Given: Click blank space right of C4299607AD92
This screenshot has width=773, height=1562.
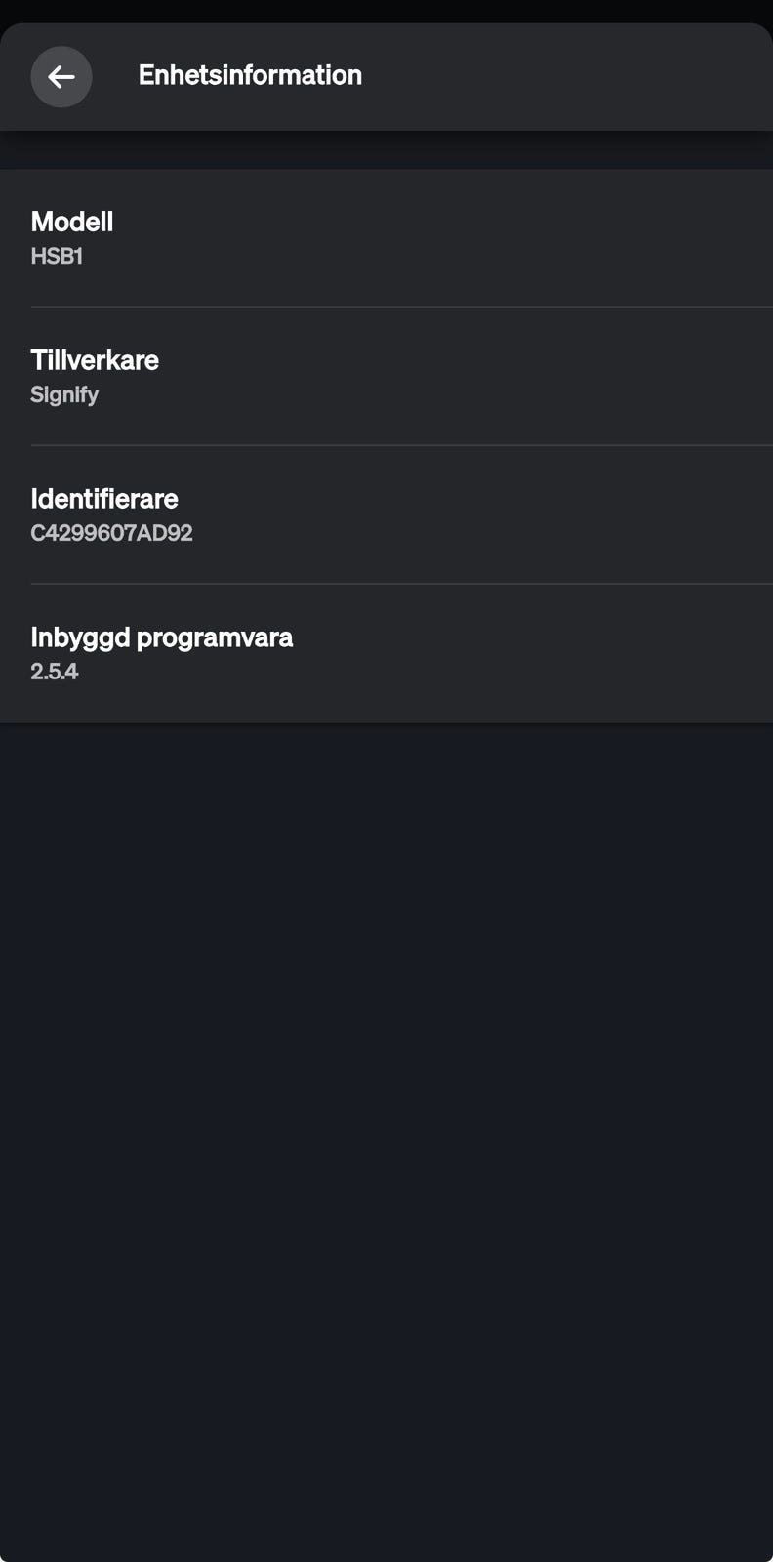Looking at the screenshot, I should point(488,534).
